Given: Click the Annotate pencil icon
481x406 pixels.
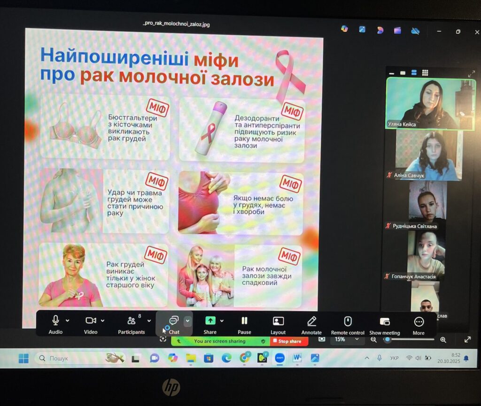Looking at the screenshot, I should [x=311, y=321].
